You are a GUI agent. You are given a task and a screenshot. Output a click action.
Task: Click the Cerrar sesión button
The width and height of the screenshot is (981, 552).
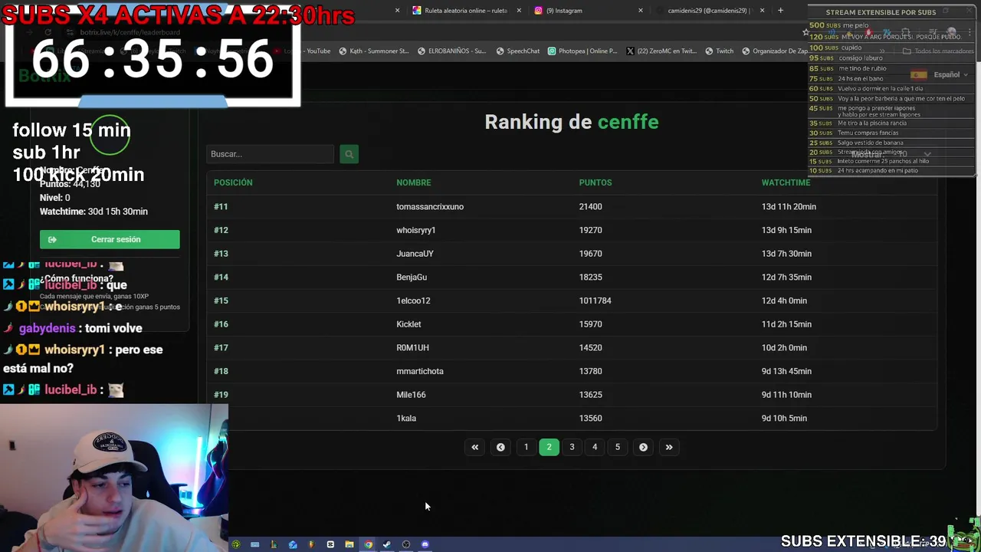(110, 239)
